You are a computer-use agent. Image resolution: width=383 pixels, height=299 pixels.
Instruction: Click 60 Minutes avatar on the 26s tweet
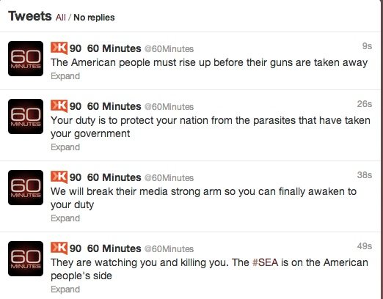tap(26, 117)
